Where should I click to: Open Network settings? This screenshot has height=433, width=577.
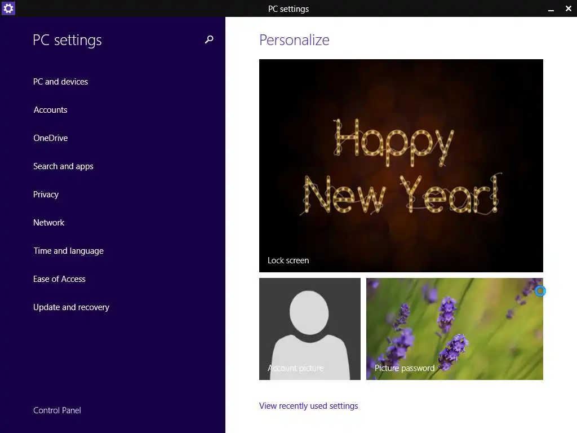pos(48,222)
